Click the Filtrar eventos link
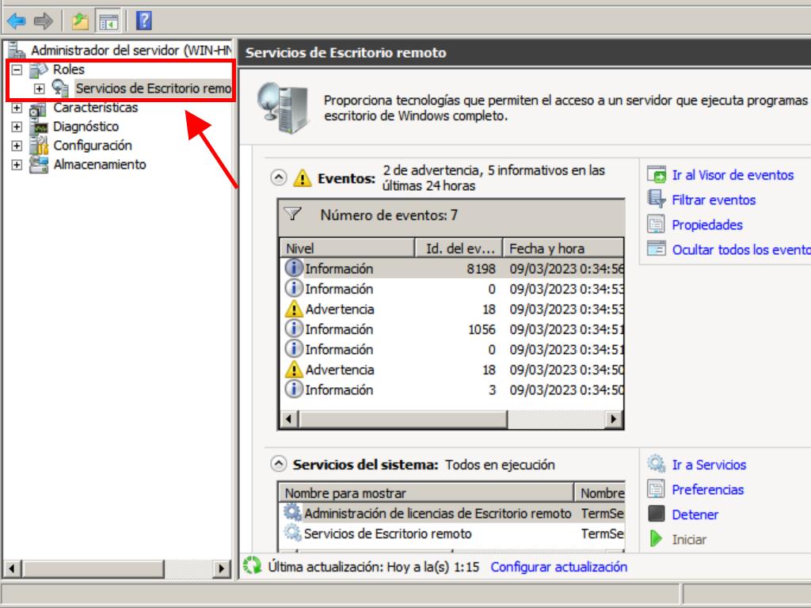This screenshot has height=608, width=811. click(713, 200)
